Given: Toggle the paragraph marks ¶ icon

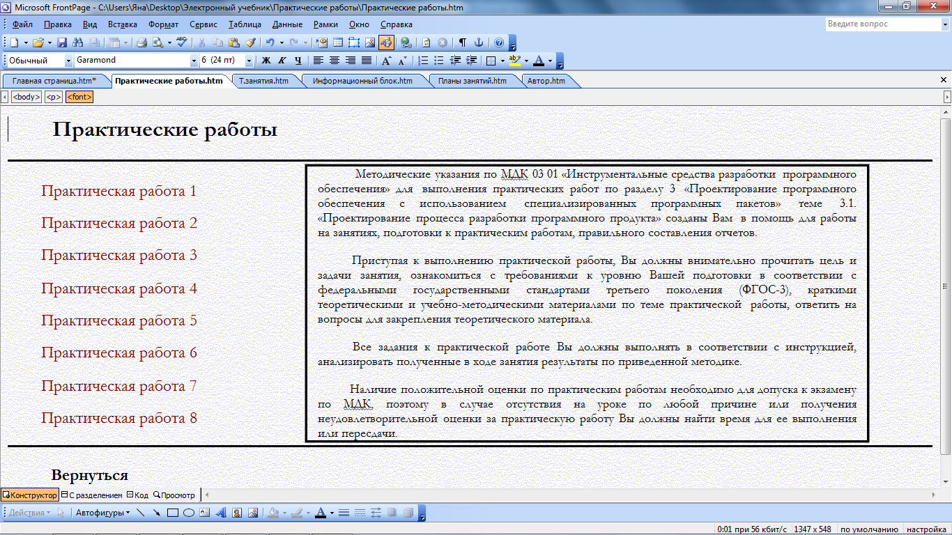Looking at the screenshot, I should 463,42.
